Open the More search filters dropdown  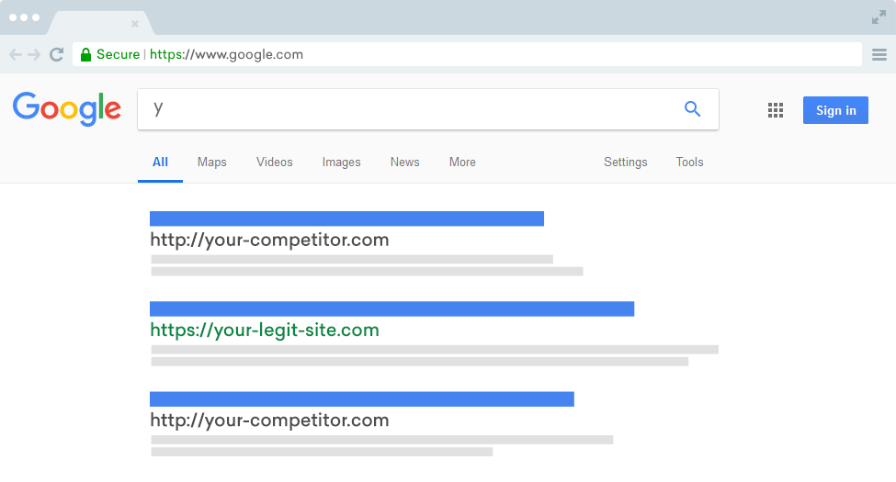point(462,163)
